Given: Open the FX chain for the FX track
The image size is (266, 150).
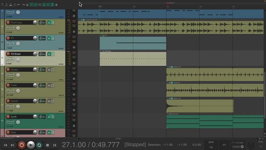Looking at the screenshot, I should pyautogui.click(x=49, y=38).
